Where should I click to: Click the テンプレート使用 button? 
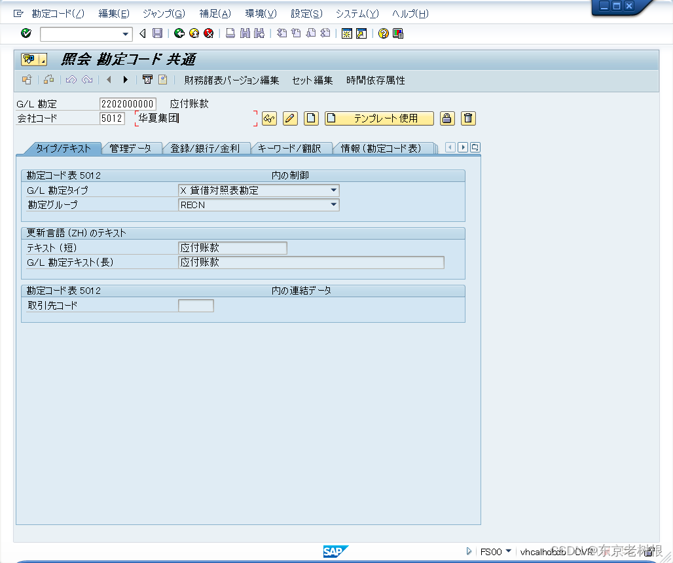(x=380, y=118)
